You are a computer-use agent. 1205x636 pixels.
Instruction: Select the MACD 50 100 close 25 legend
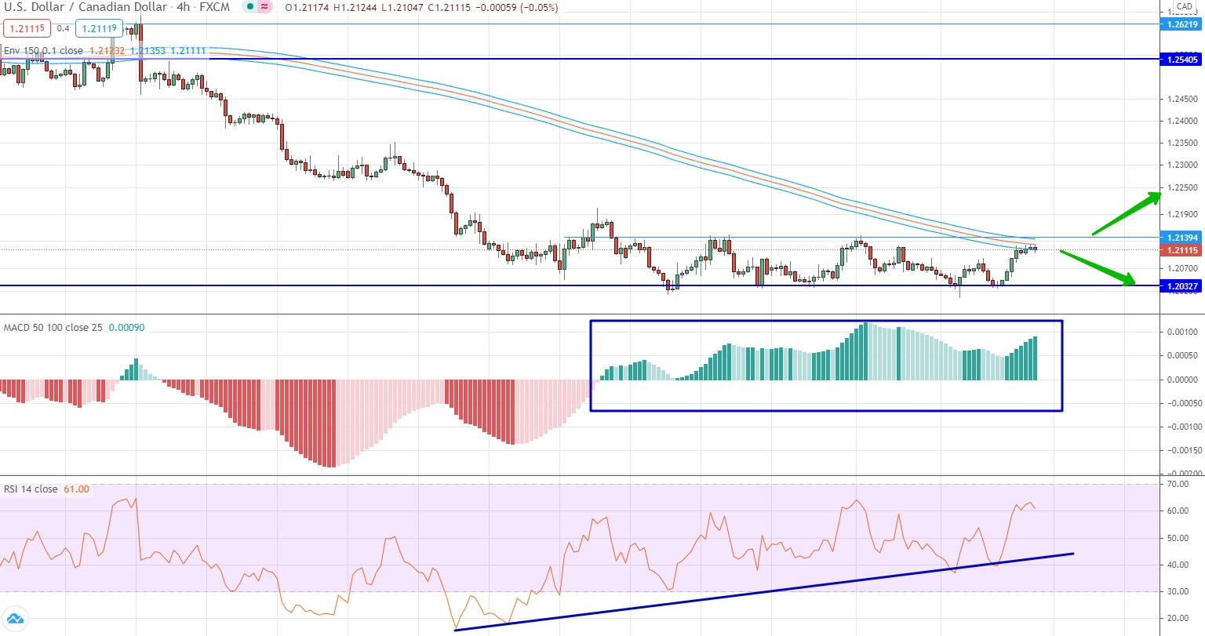point(53,328)
